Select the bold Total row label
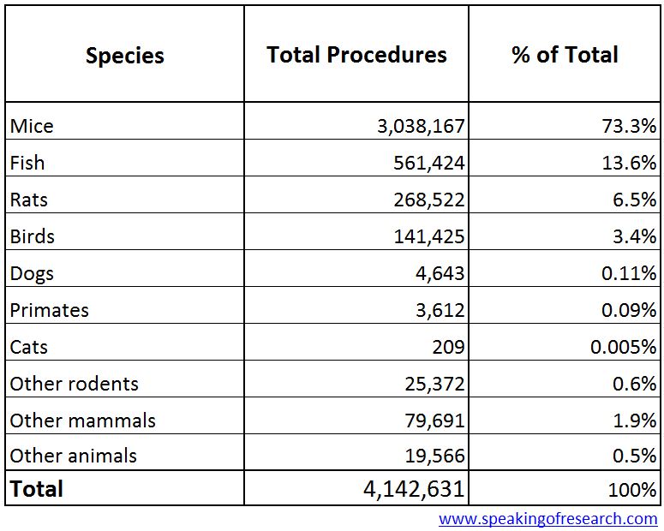The width and height of the screenshot is (664, 531). (x=37, y=489)
